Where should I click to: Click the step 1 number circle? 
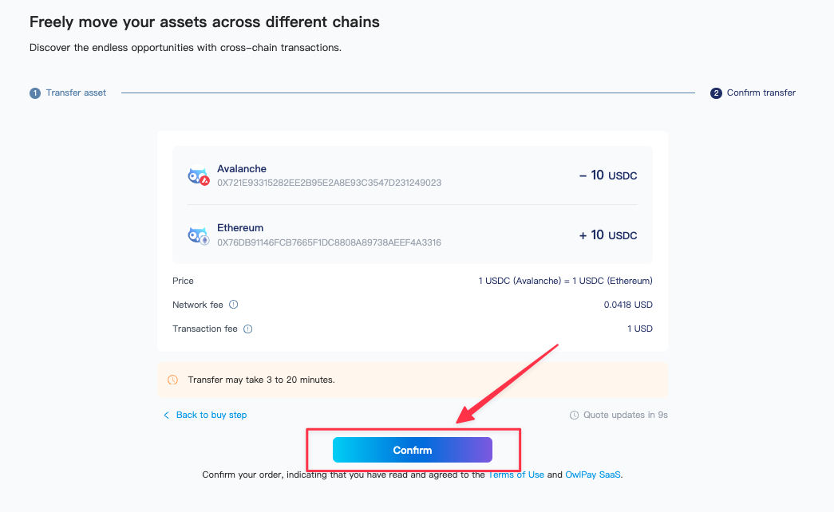[35, 93]
